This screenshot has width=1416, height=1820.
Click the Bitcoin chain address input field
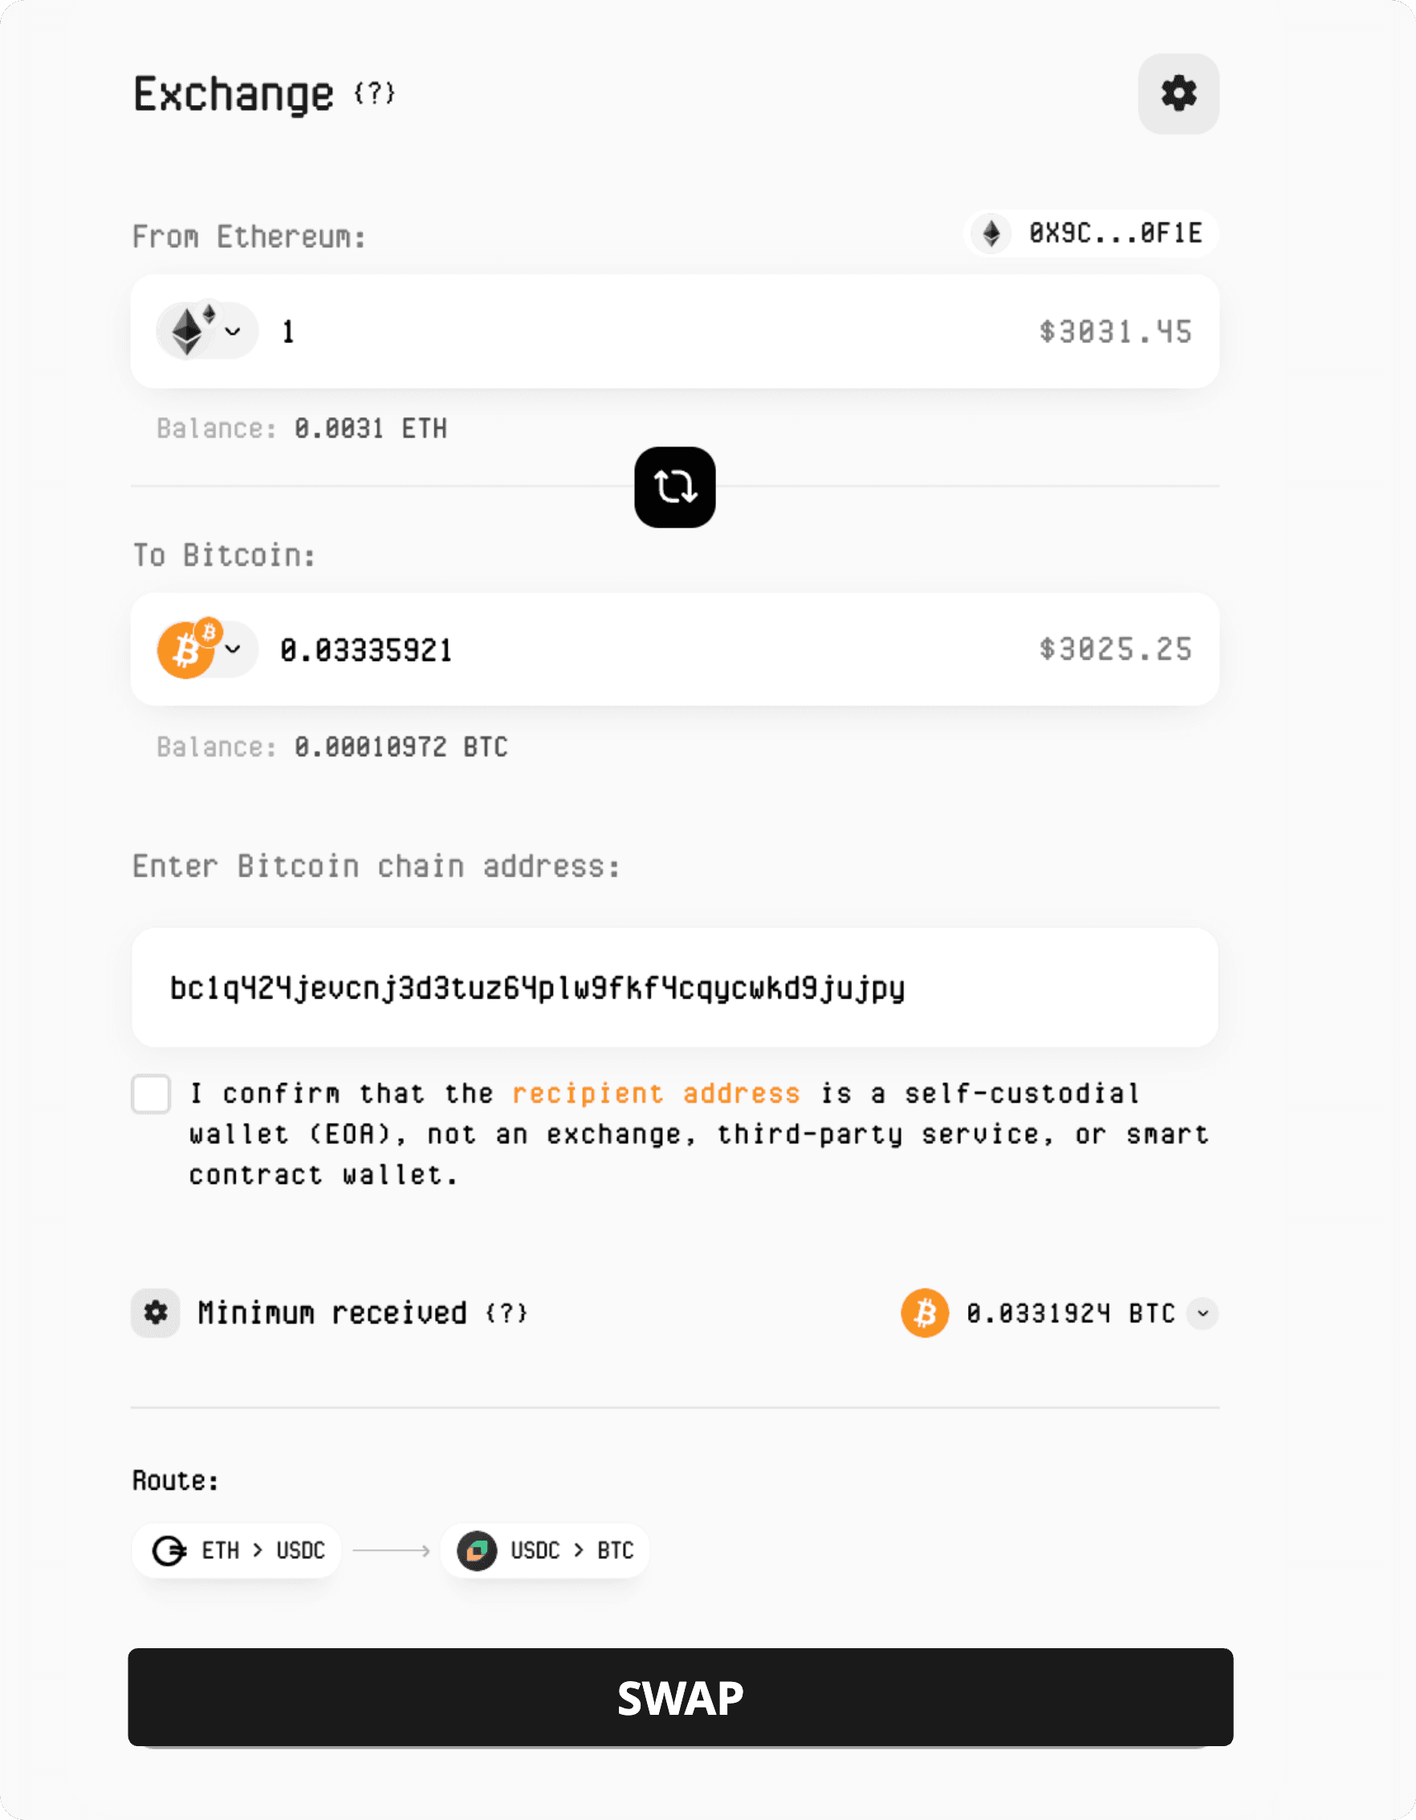pos(673,988)
